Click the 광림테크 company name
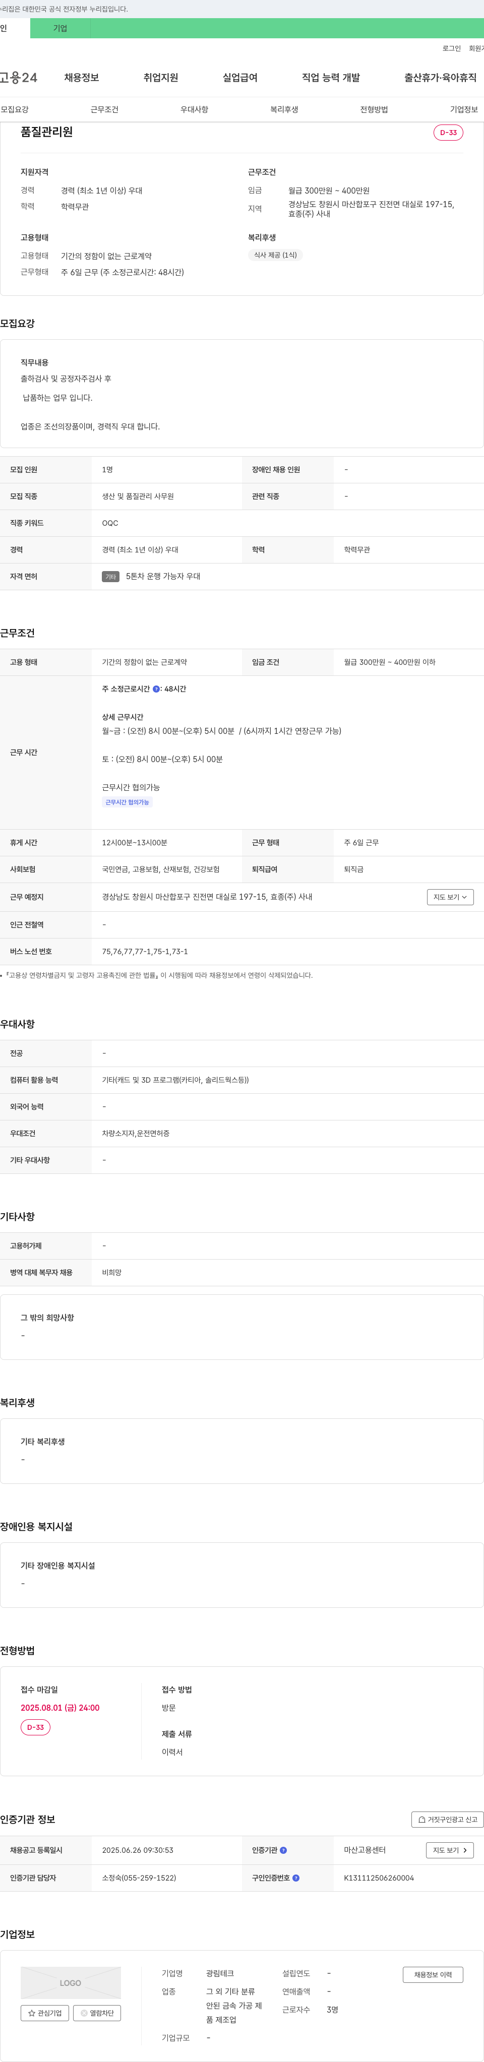484x2062 pixels. (x=220, y=1974)
